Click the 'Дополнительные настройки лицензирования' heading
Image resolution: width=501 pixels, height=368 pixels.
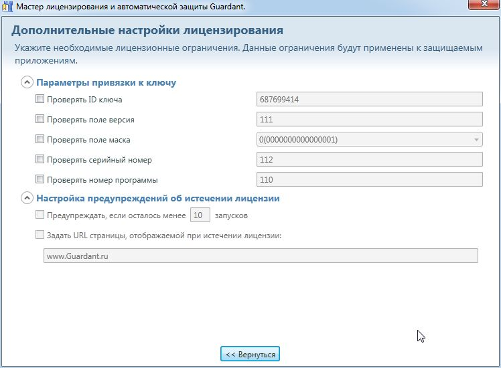[147, 31]
